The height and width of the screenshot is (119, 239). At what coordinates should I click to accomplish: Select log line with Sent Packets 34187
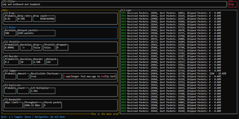(171, 56)
